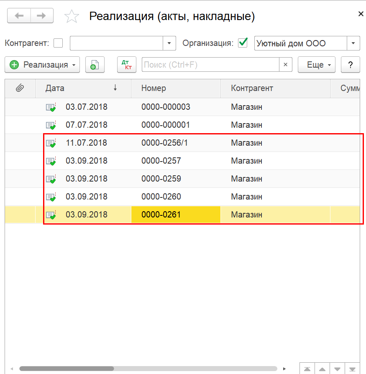This screenshot has width=366, height=374.
Task: Click the paperclip attachment column header
Action: 20,88
